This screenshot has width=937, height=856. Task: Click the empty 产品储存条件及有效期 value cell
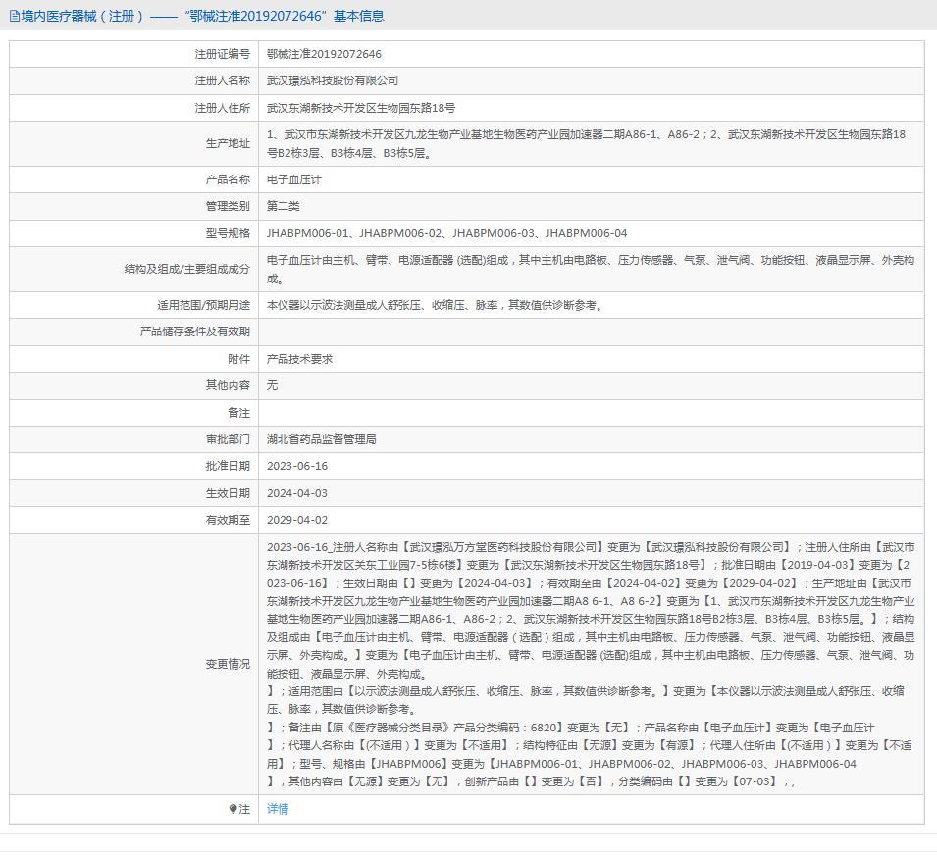(x=589, y=331)
